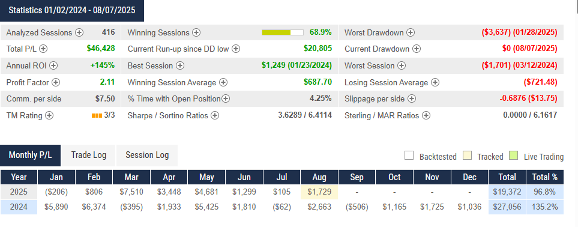Open the Session Log tab
The width and height of the screenshot is (578, 227).
[x=147, y=155]
